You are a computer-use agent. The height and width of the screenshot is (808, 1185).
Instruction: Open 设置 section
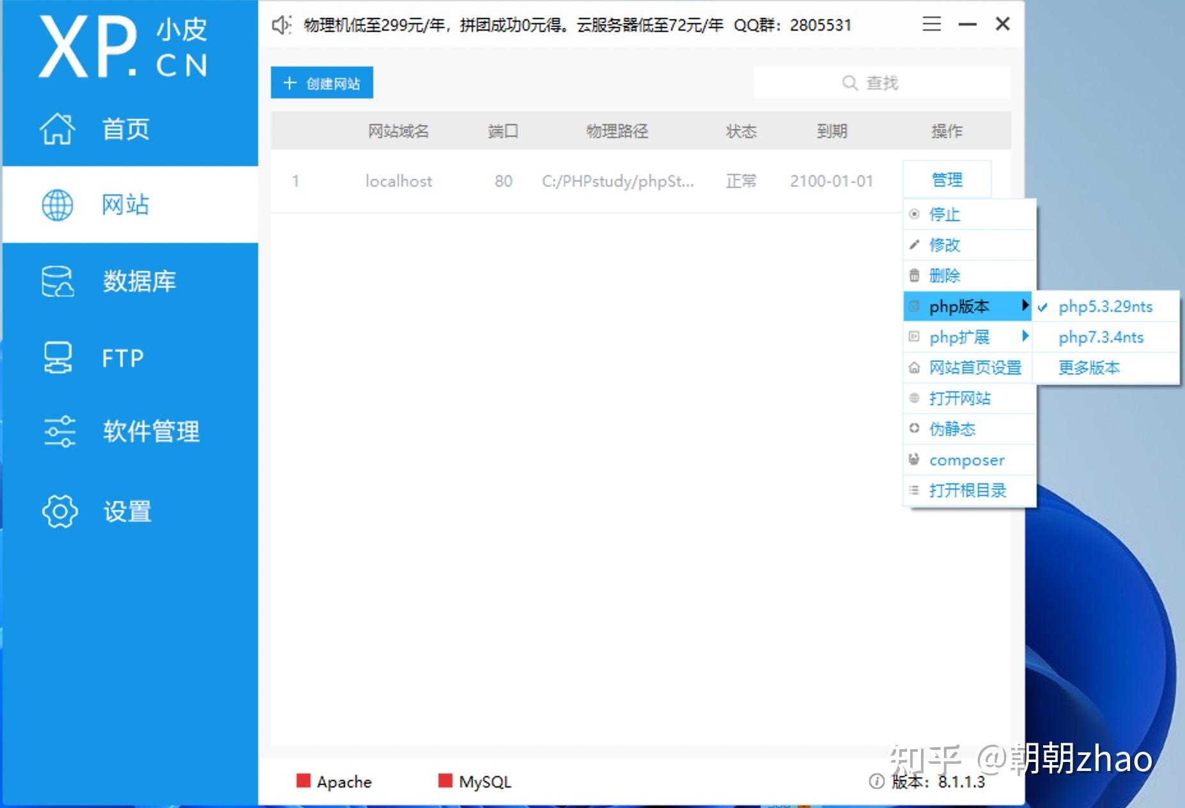(x=130, y=511)
